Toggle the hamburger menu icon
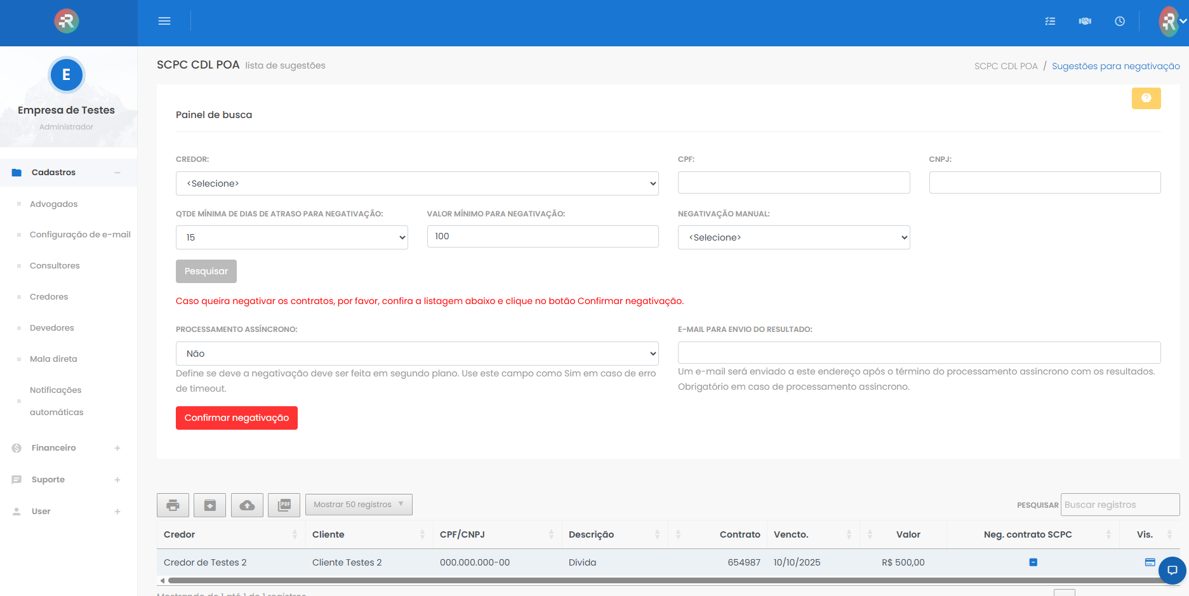 click(164, 21)
